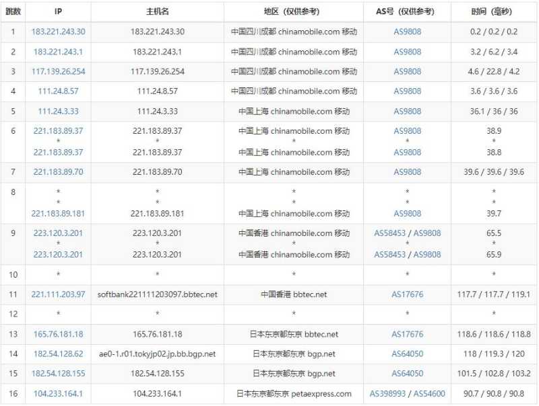
Task: Select region cell of hop 5 中国上海
Action: point(294,111)
